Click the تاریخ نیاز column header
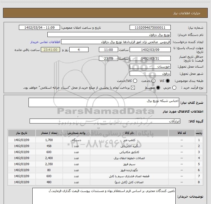211x204 pixels. pos(22,133)
